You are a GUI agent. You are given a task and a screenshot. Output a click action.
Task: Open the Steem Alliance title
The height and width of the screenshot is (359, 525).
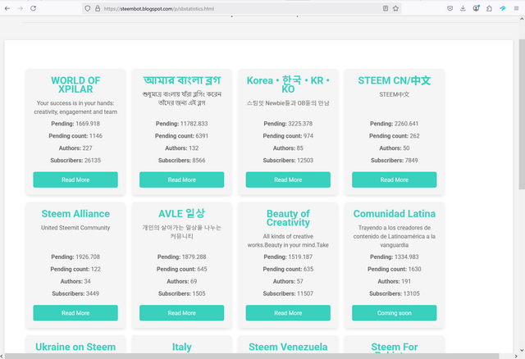tap(75, 213)
